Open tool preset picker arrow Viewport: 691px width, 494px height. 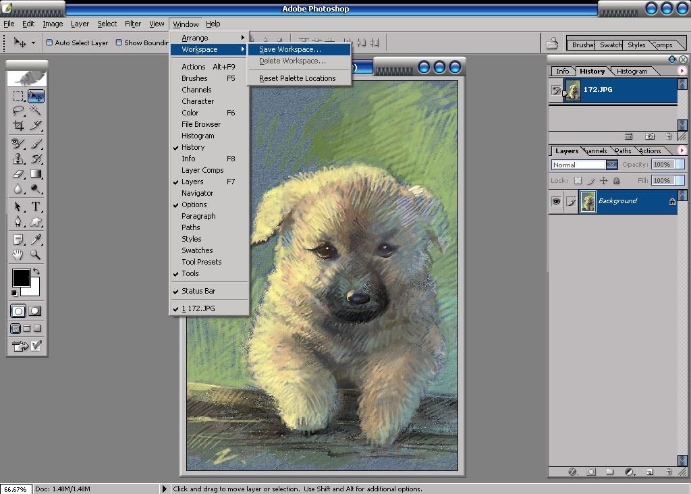33,43
